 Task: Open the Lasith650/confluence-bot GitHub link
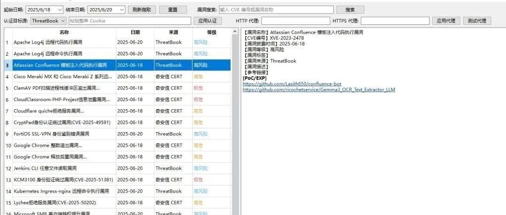(292, 84)
